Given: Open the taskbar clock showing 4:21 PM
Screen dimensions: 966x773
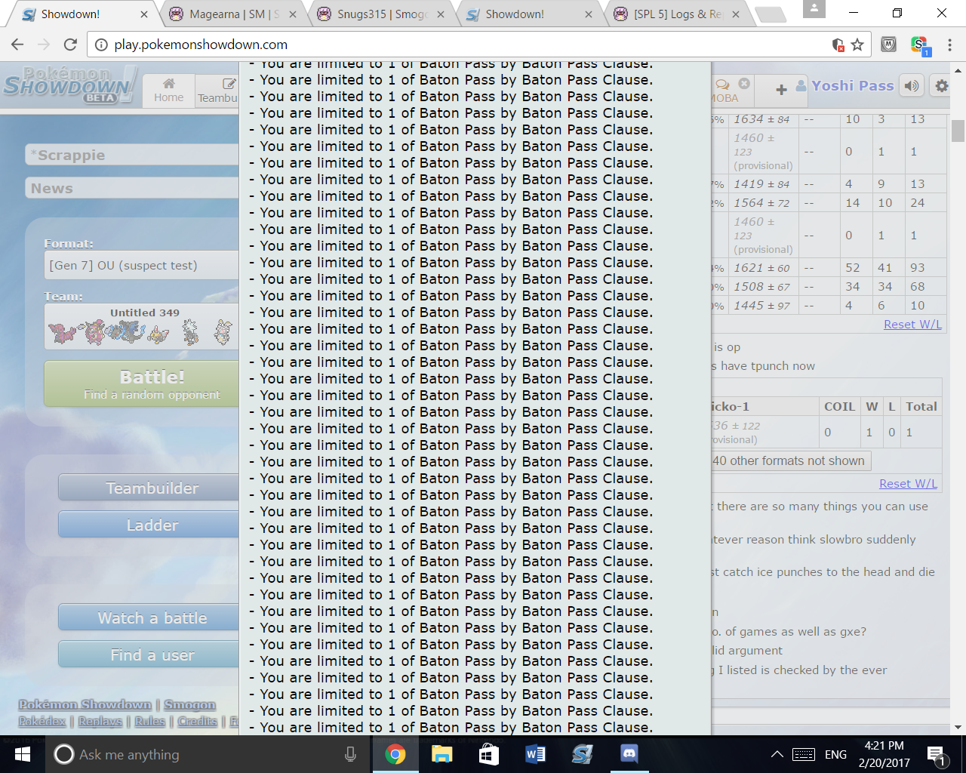Looking at the screenshot, I should pos(884,754).
